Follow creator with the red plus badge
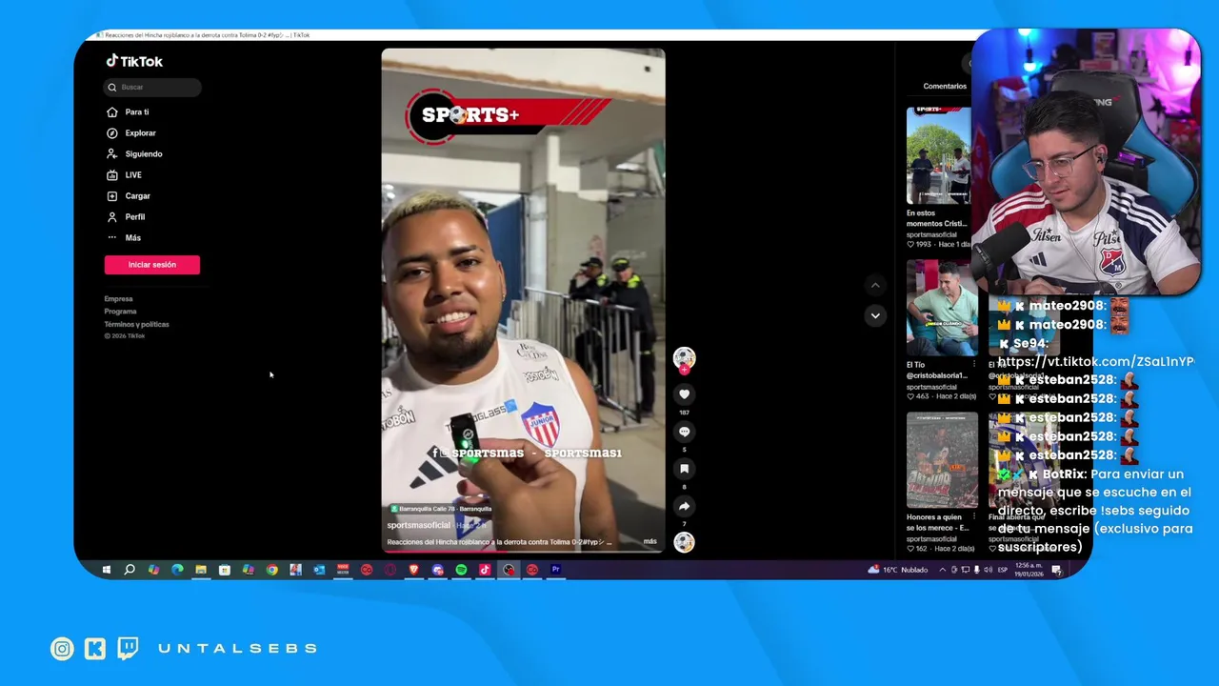1219x686 pixels. click(684, 370)
